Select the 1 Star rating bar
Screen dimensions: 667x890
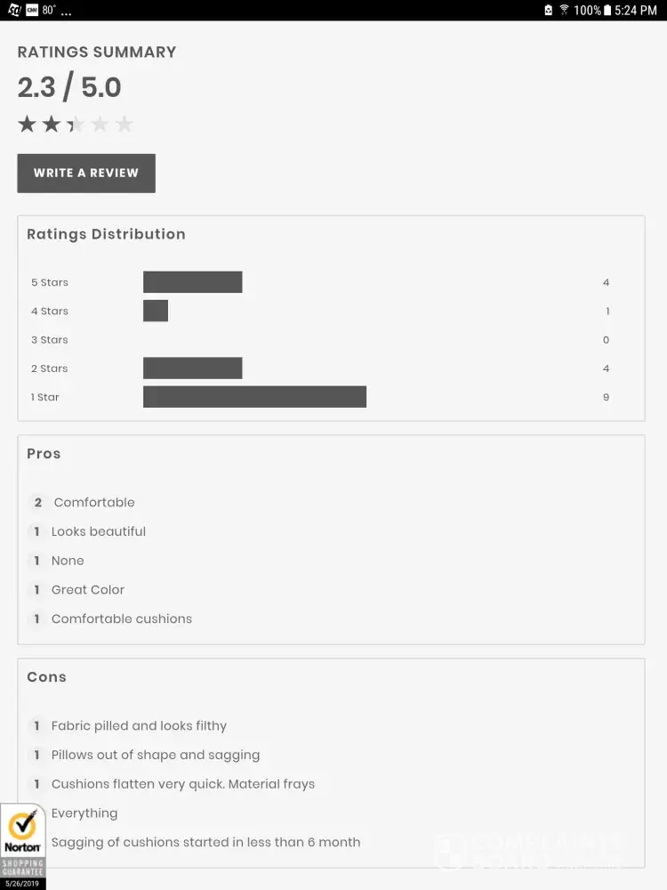(254, 397)
